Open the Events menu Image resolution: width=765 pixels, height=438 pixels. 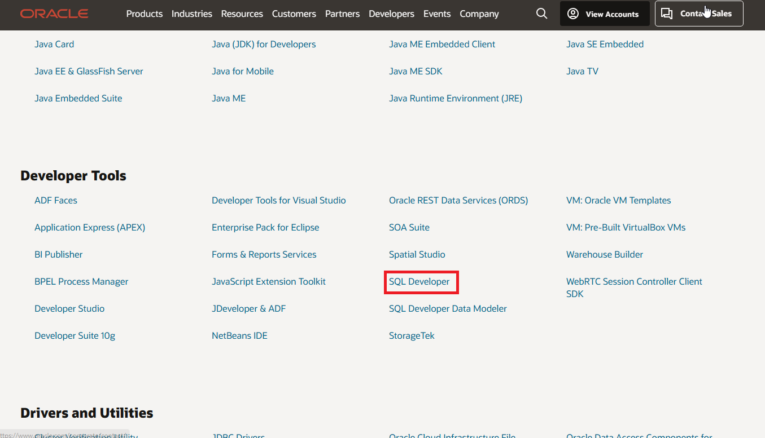[437, 14]
